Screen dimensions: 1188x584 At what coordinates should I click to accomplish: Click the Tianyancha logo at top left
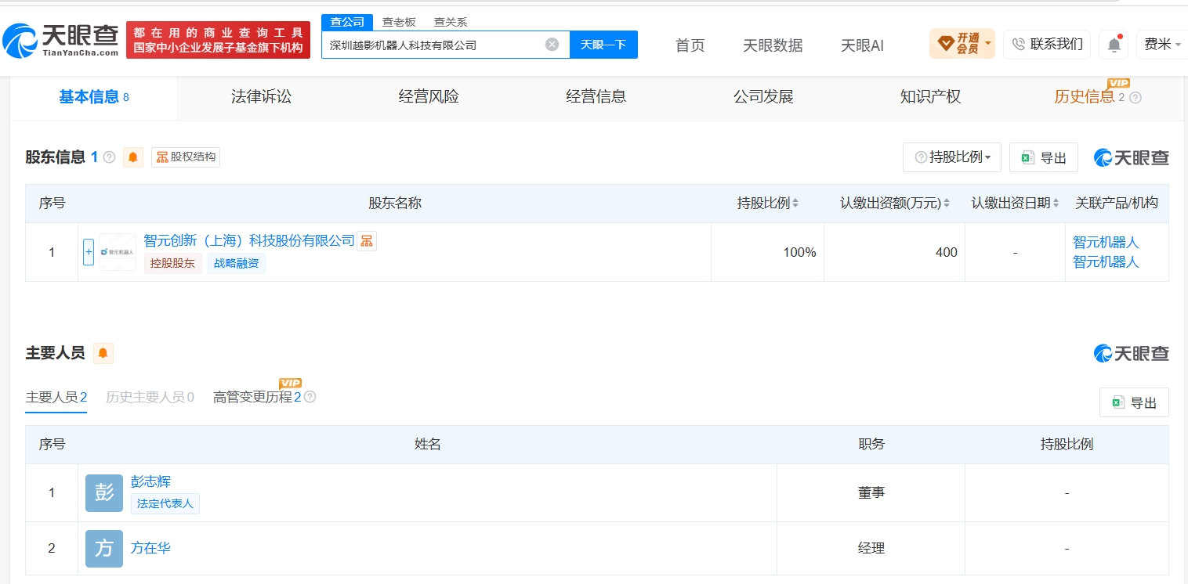(61, 40)
